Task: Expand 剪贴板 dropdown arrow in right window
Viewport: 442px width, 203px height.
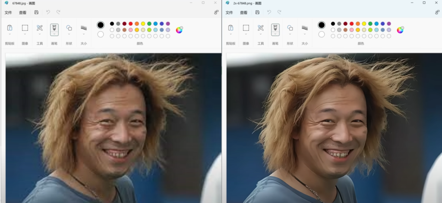Action: point(230,34)
